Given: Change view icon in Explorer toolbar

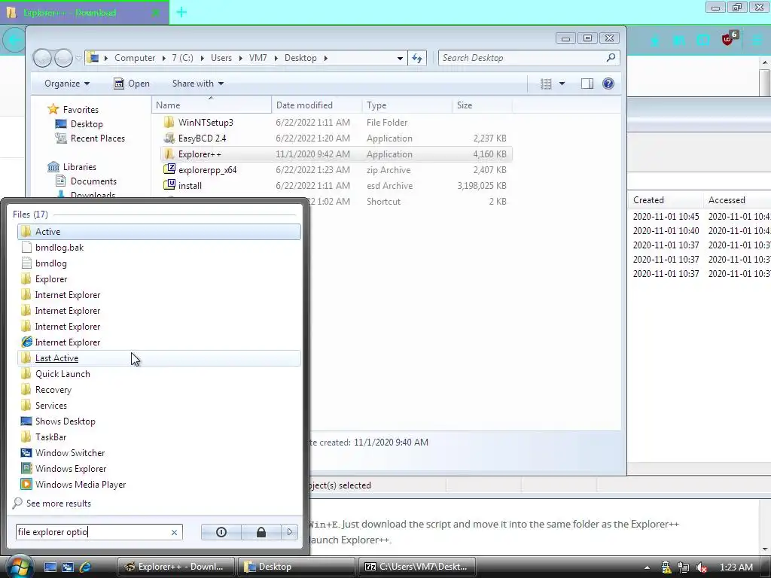Looking at the screenshot, I should pos(546,84).
